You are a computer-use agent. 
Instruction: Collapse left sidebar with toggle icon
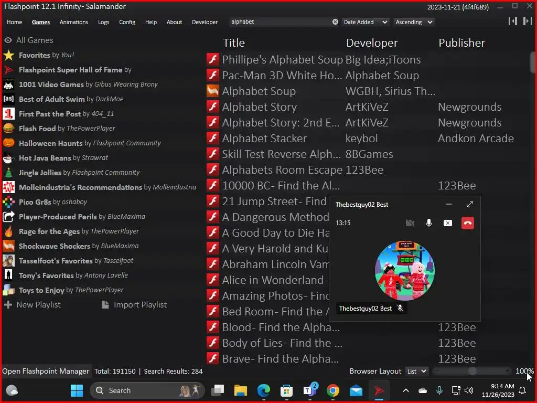[x=513, y=21]
